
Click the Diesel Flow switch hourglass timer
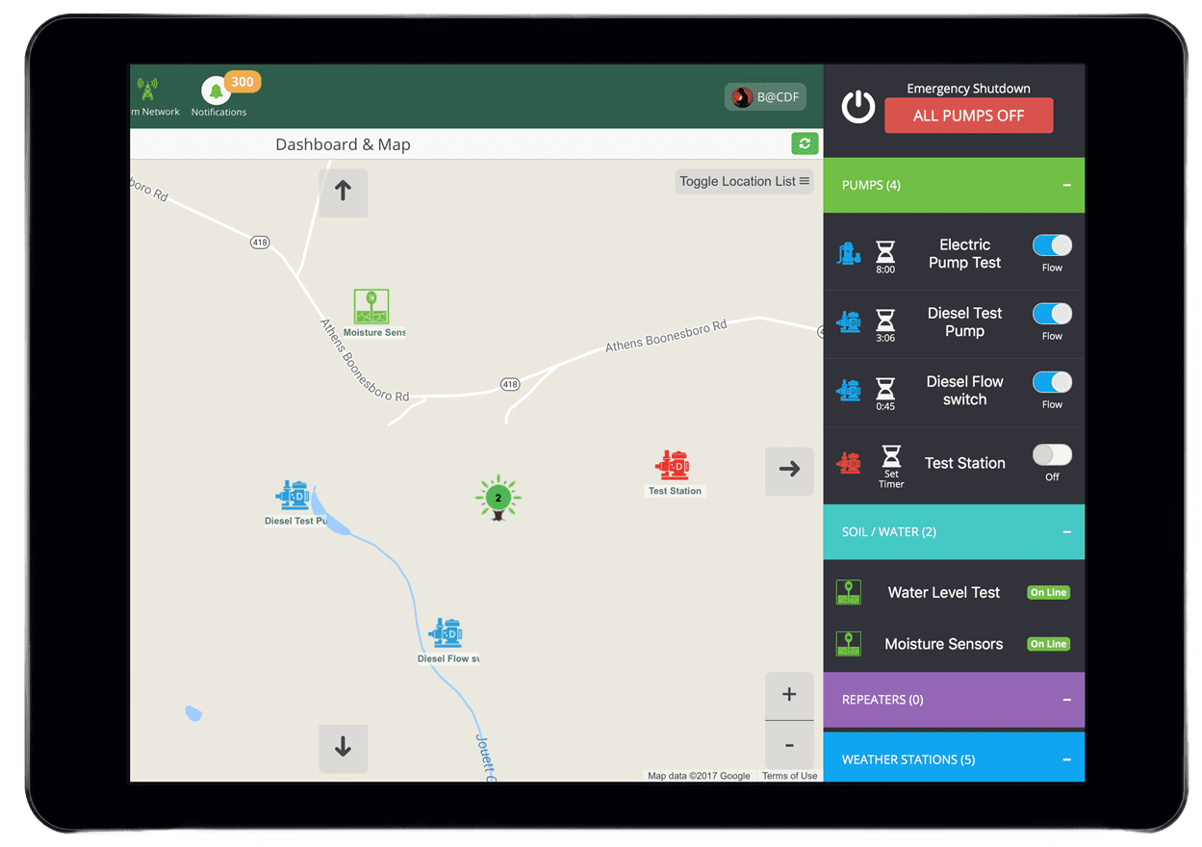(885, 389)
